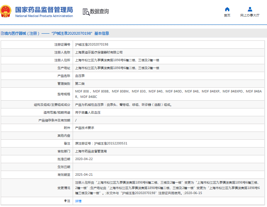
Task: Click the national emblem logo
Action: point(6,11)
